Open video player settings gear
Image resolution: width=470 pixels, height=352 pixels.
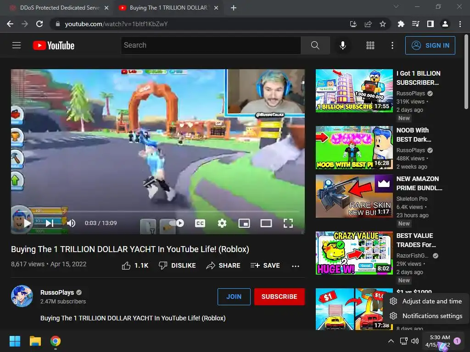(x=222, y=223)
